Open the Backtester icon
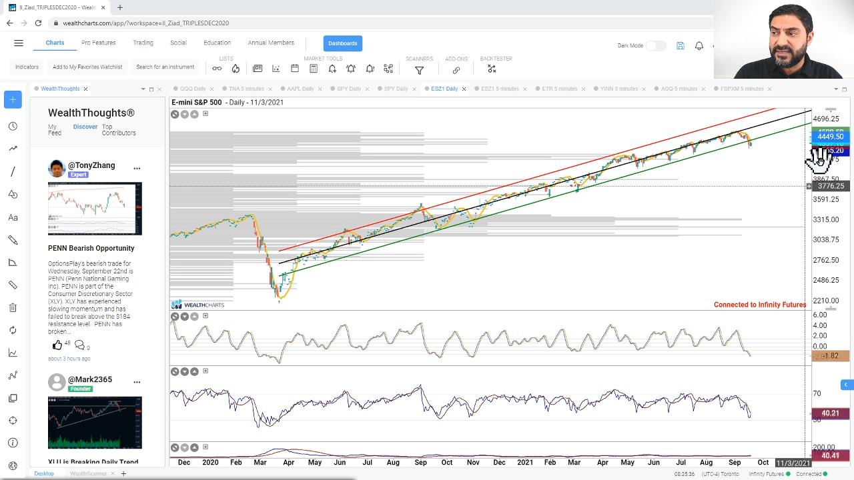The height and width of the screenshot is (480, 854). pos(492,69)
